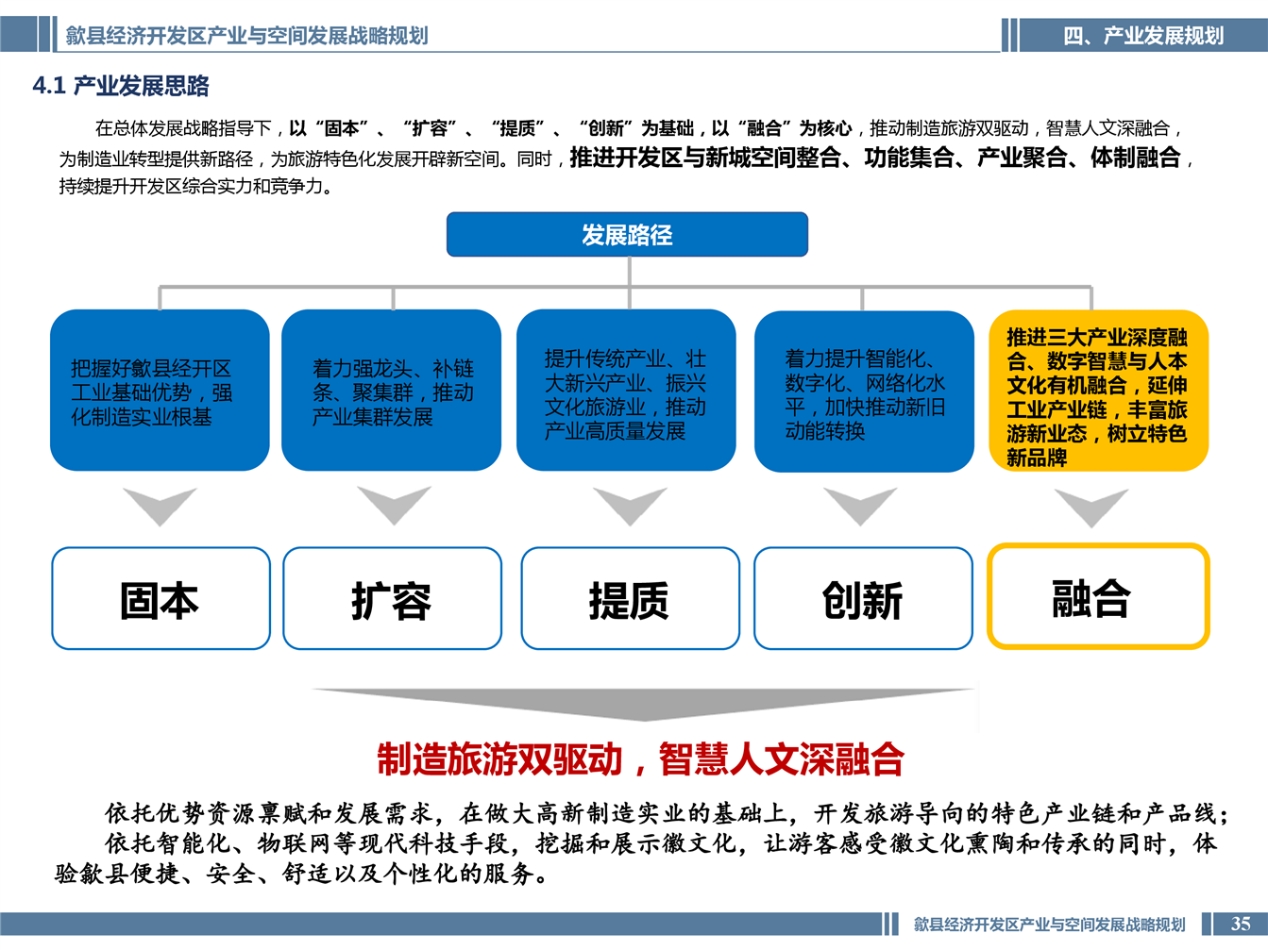Select the 固本 box
The width and height of the screenshot is (1268, 950).
(161, 599)
